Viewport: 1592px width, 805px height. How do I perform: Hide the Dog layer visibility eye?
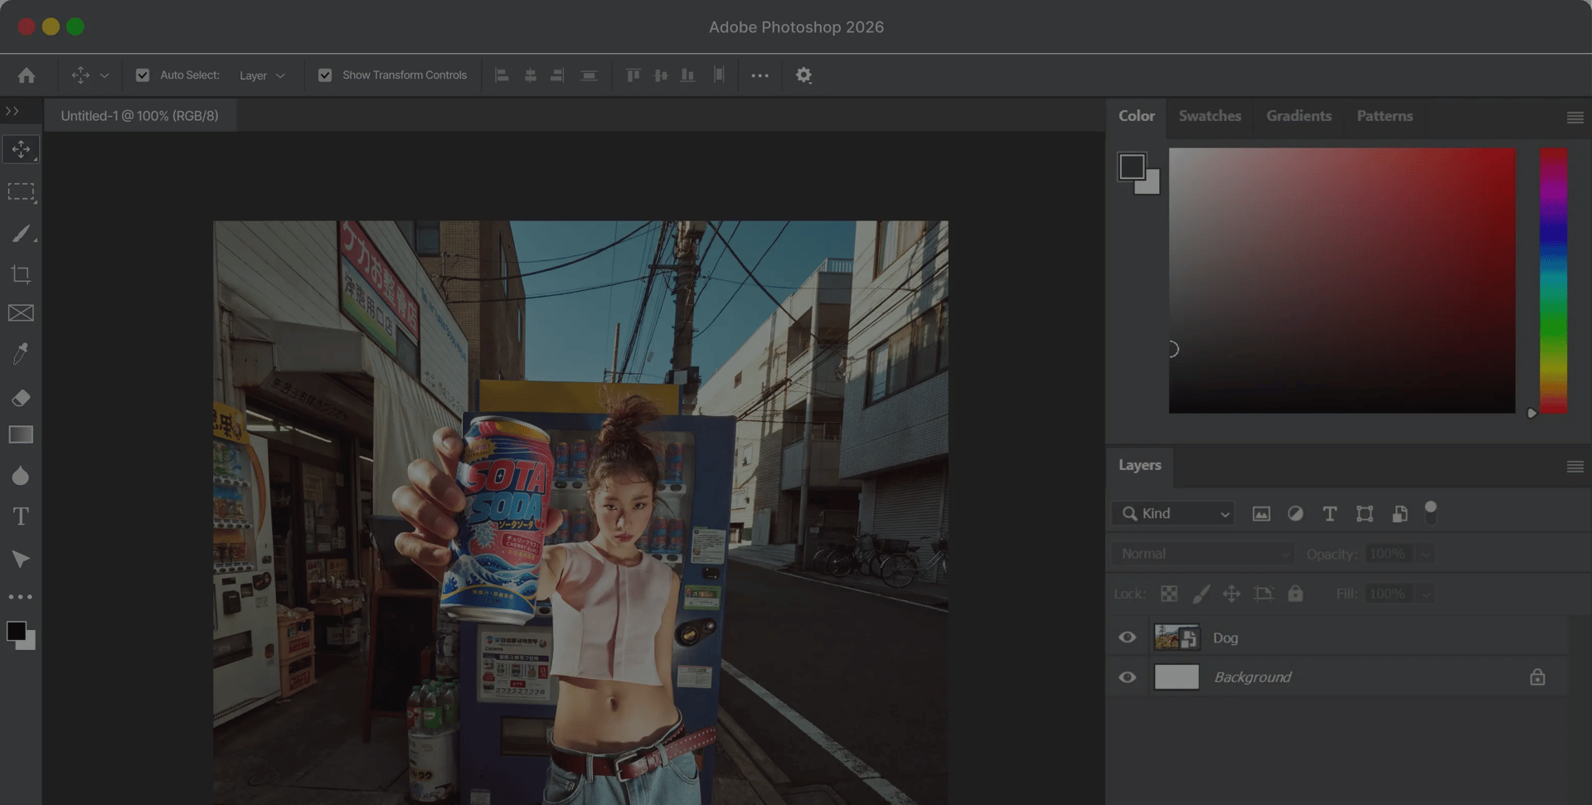[x=1128, y=638]
